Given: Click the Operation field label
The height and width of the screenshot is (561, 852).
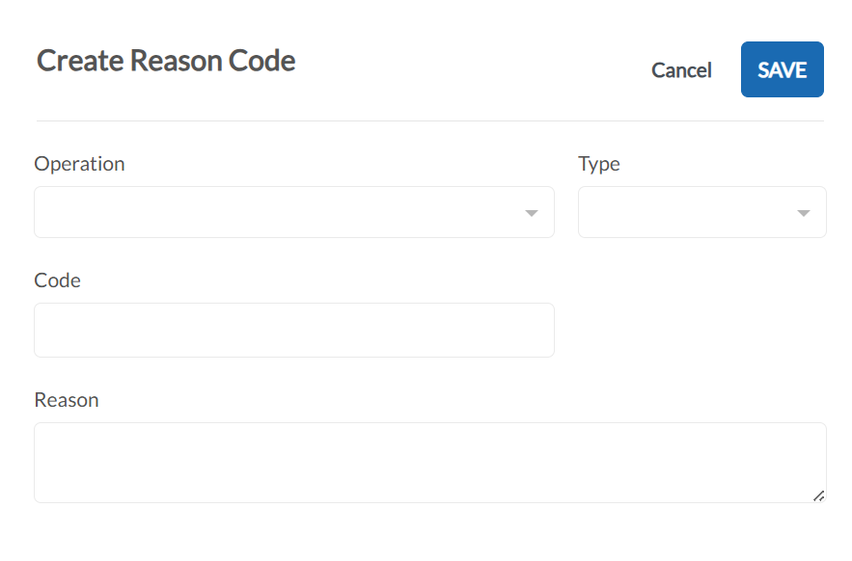Looking at the screenshot, I should [x=79, y=164].
